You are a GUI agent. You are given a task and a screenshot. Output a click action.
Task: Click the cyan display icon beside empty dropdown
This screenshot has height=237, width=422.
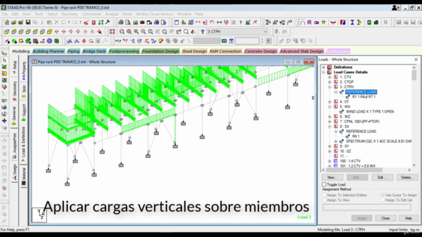click(x=224, y=41)
